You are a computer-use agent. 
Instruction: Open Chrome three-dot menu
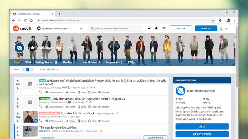235,21
